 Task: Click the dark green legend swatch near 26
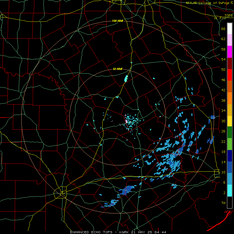(230, 132)
